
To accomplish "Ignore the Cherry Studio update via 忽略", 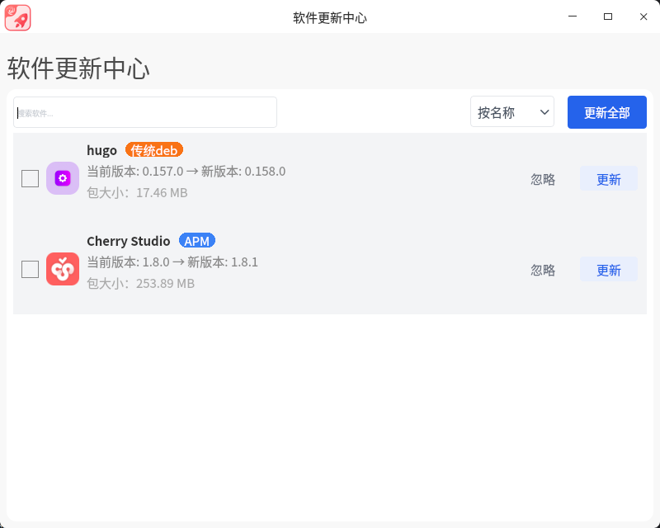I will click(x=543, y=270).
